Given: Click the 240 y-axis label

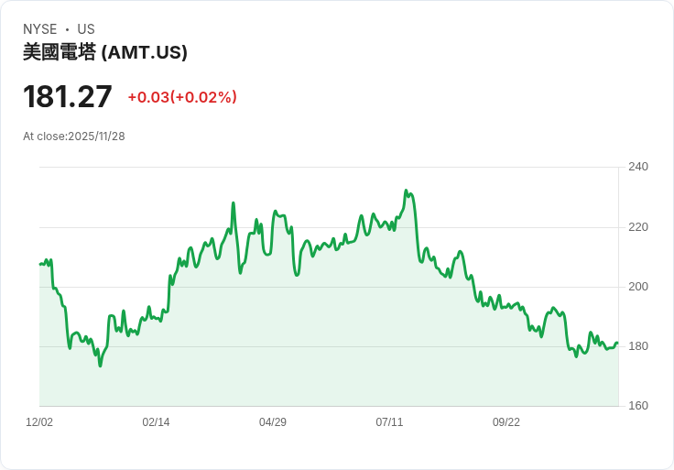Looking at the screenshot, I should (638, 167).
